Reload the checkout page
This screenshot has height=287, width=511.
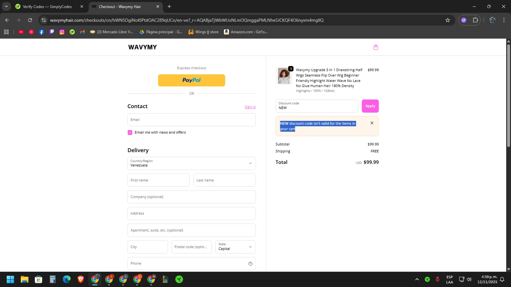tap(30, 20)
